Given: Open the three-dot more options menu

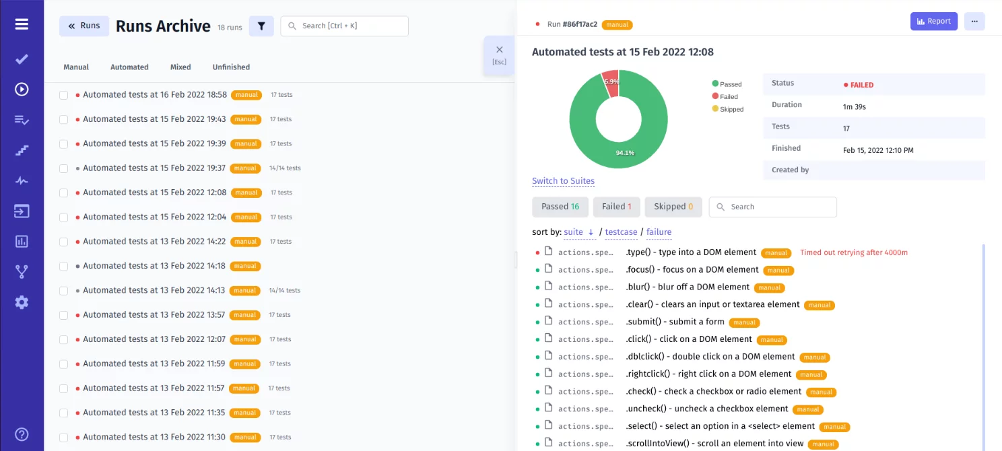Looking at the screenshot, I should click(x=974, y=22).
